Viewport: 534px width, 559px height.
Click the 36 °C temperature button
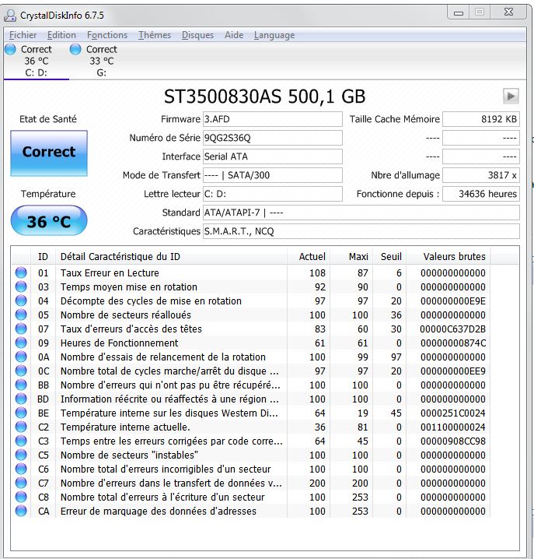point(49,220)
